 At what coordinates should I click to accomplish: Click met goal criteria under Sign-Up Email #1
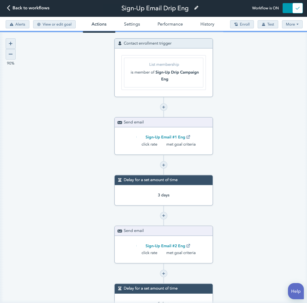tap(181, 144)
